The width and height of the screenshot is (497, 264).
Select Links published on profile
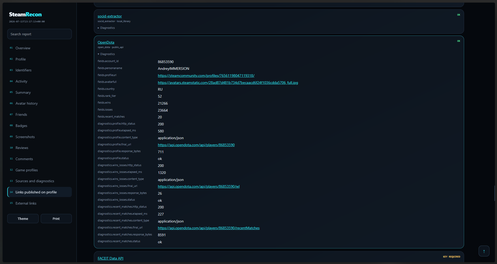[39, 192]
